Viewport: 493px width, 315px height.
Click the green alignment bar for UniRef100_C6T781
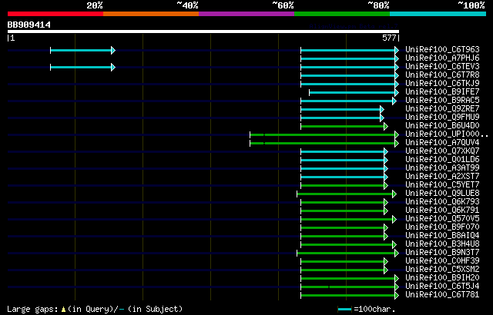pos(350,296)
